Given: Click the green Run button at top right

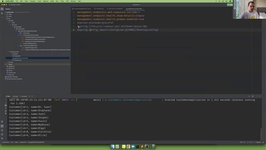Looking at the screenshot, I should click(x=230, y=5).
